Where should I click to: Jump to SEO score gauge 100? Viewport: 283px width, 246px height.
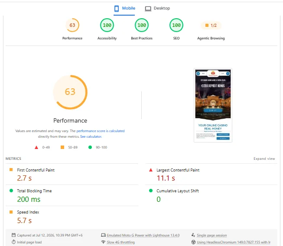click(x=176, y=25)
